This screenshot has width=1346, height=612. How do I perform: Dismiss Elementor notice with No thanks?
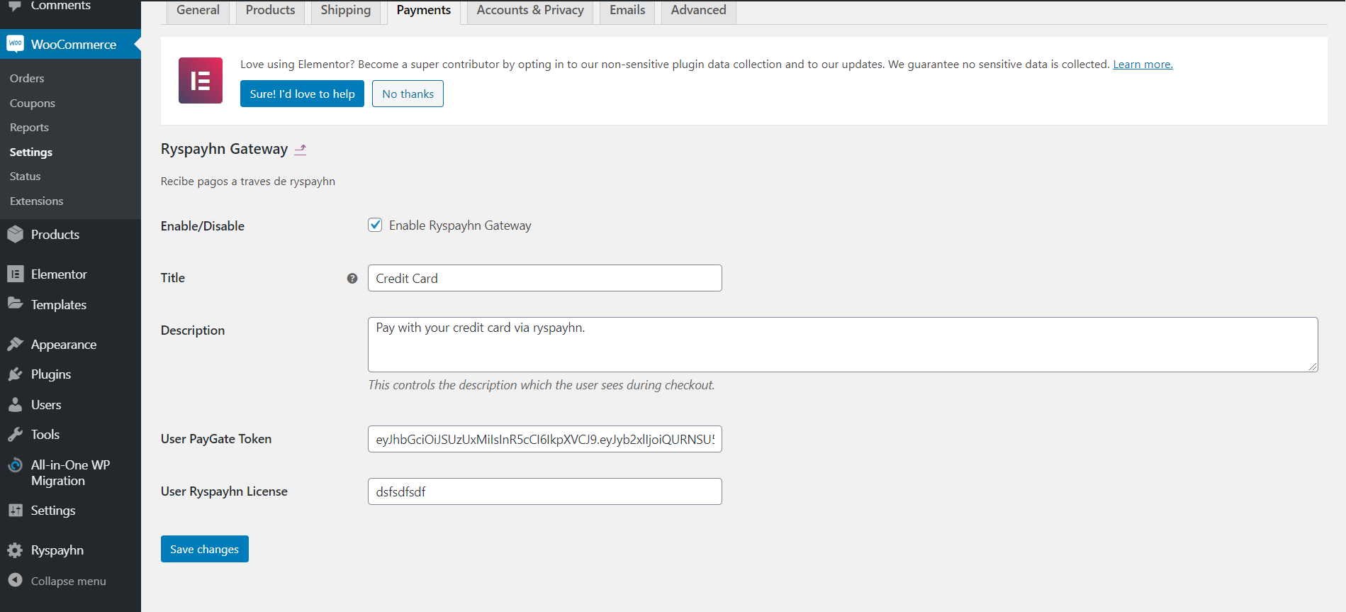point(408,94)
